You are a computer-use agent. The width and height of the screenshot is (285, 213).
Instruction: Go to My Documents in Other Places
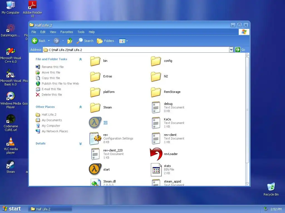(52, 120)
